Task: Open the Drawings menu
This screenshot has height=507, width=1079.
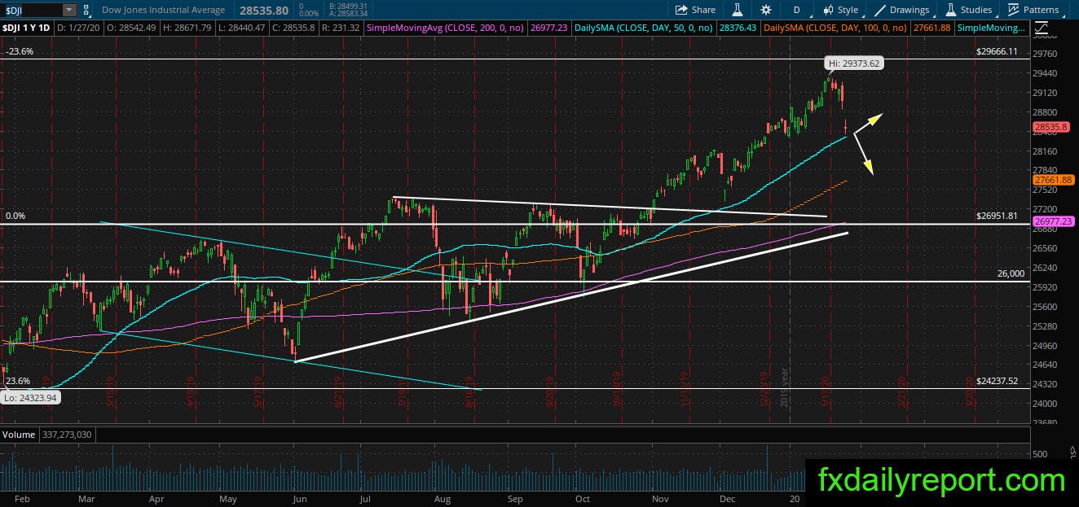Action: tap(902, 10)
